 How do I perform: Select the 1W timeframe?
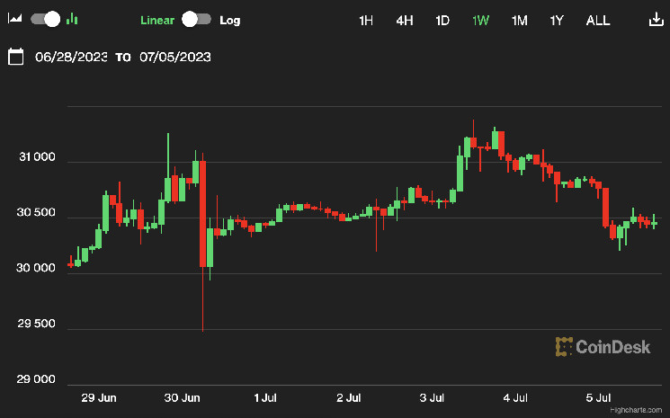[481, 20]
